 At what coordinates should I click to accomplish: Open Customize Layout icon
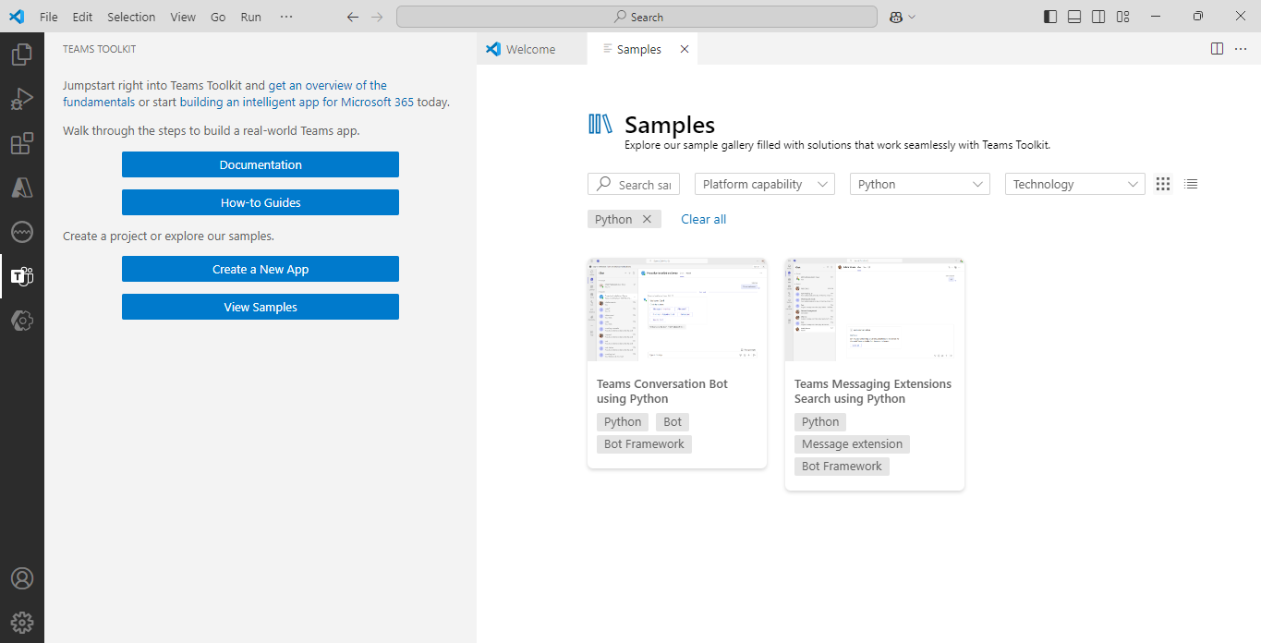[1123, 17]
